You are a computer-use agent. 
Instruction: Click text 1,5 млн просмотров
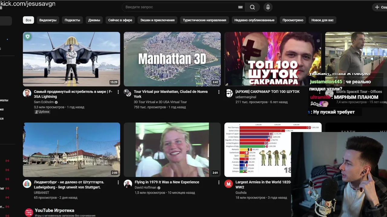tap(150, 193)
